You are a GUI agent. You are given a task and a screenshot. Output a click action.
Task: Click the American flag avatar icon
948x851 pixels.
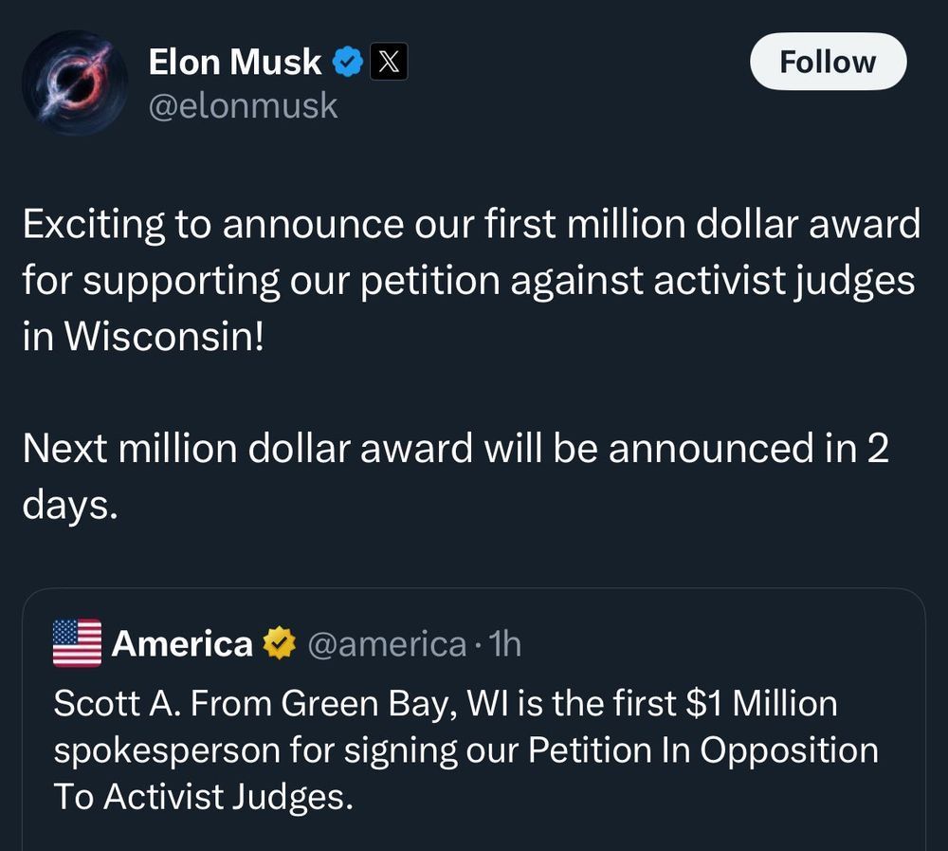77,644
